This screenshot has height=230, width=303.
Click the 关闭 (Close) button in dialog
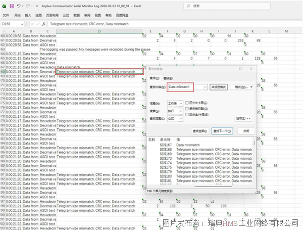coord(246,131)
